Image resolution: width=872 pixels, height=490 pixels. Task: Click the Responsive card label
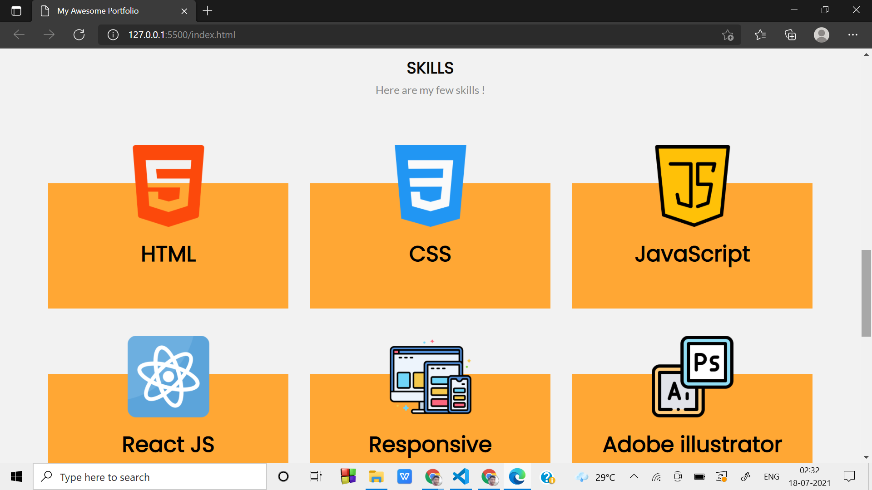point(430,446)
